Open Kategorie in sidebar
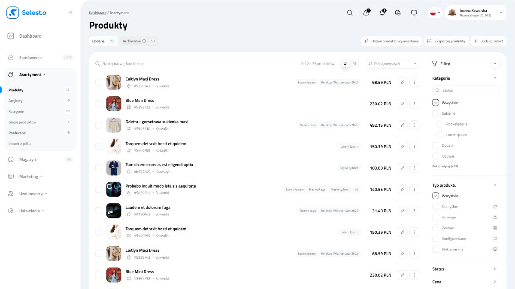 (16, 111)
